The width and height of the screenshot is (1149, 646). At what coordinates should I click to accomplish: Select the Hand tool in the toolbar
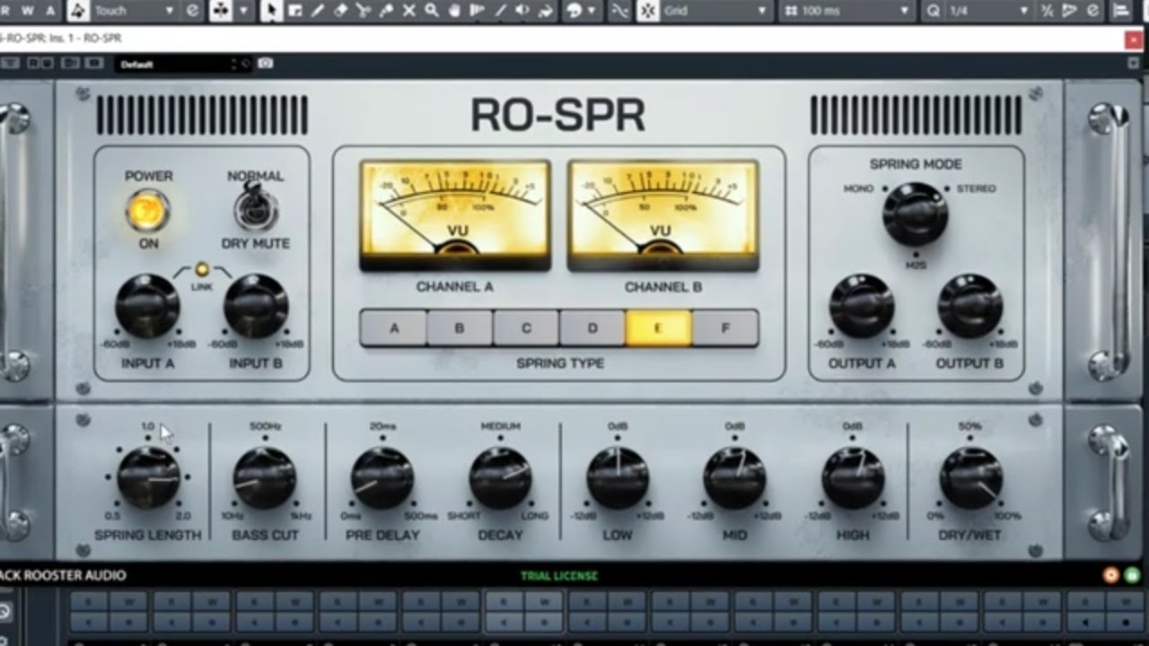coord(454,11)
